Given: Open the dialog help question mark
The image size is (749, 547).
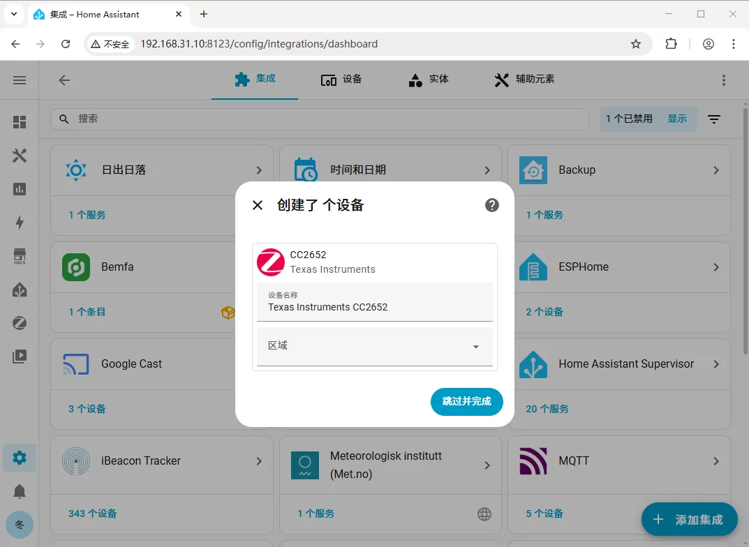Looking at the screenshot, I should (x=492, y=205).
